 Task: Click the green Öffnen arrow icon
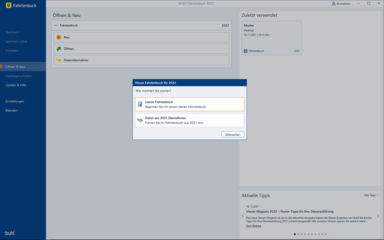59,49
